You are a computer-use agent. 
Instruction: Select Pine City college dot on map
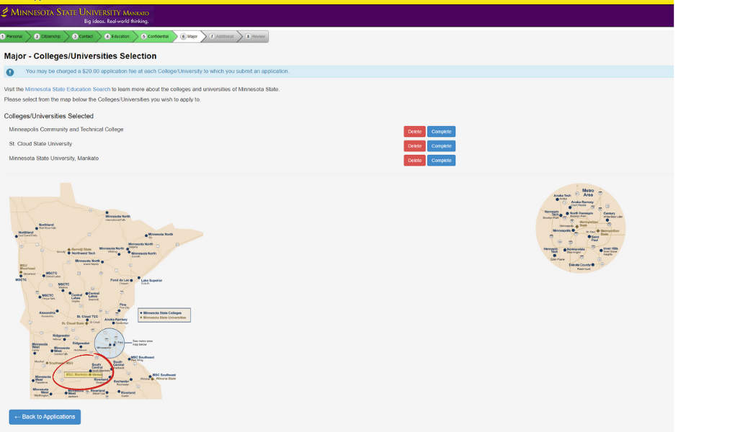119,310
